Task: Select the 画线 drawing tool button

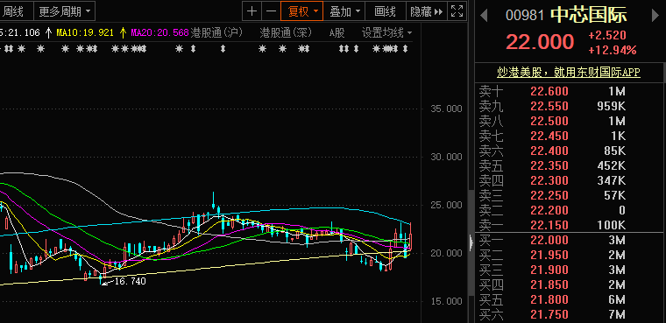Action: 385,11
